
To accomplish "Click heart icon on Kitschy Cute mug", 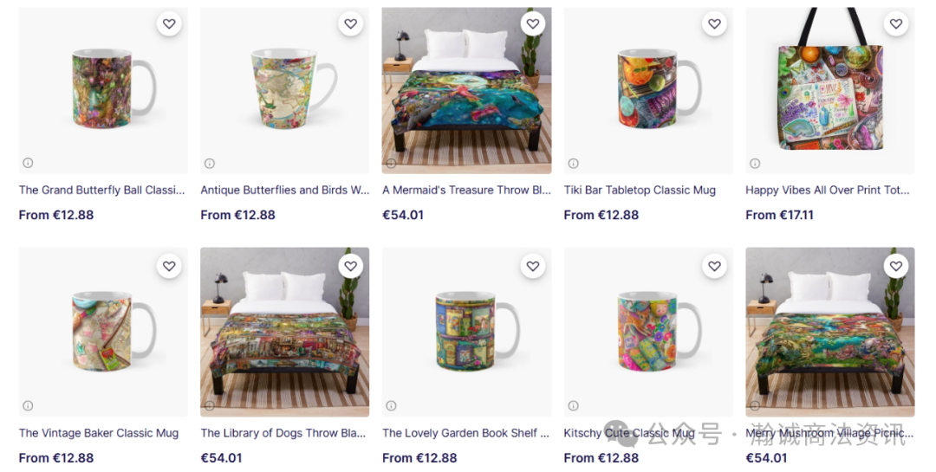I will point(714,266).
